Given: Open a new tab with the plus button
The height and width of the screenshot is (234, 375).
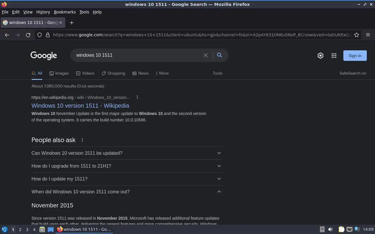Looking at the screenshot, I should pyautogui.click(x=71, y=23).
